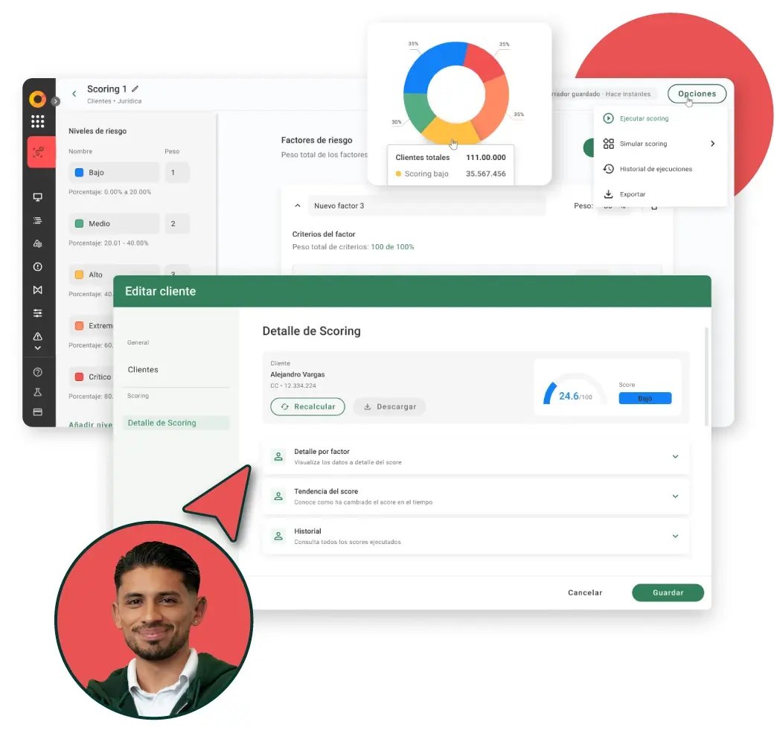The height and width of the screenshot is (739, 777).
Task: Click the green Medio color swatch
Action: click(x=79, y=223)
